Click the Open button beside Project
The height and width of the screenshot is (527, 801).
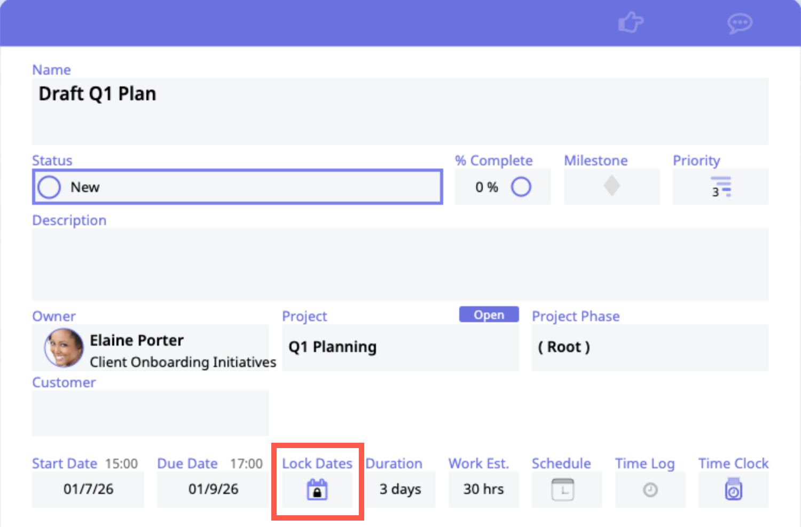click(x=489, y=315)
